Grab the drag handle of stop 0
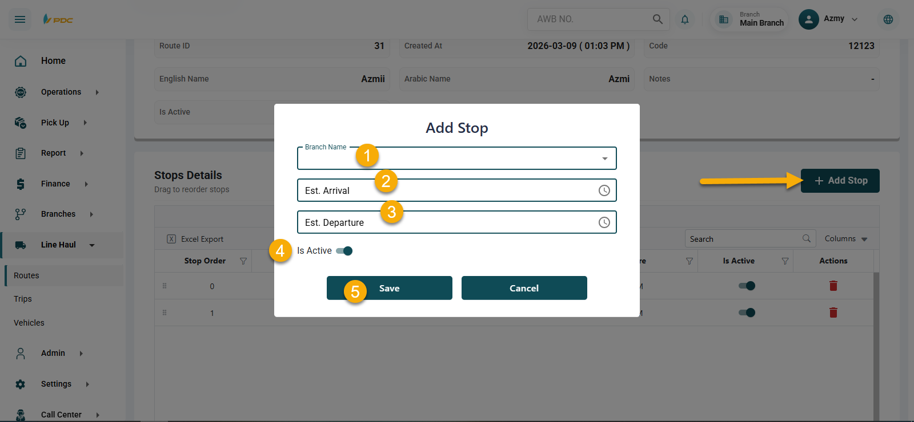 click(165, 286)
